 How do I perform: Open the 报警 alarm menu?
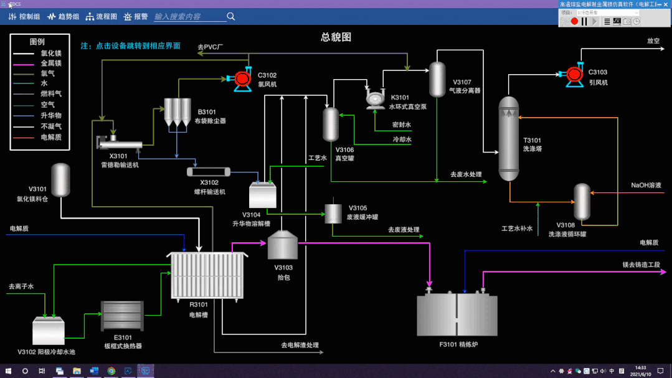[135, 17]
